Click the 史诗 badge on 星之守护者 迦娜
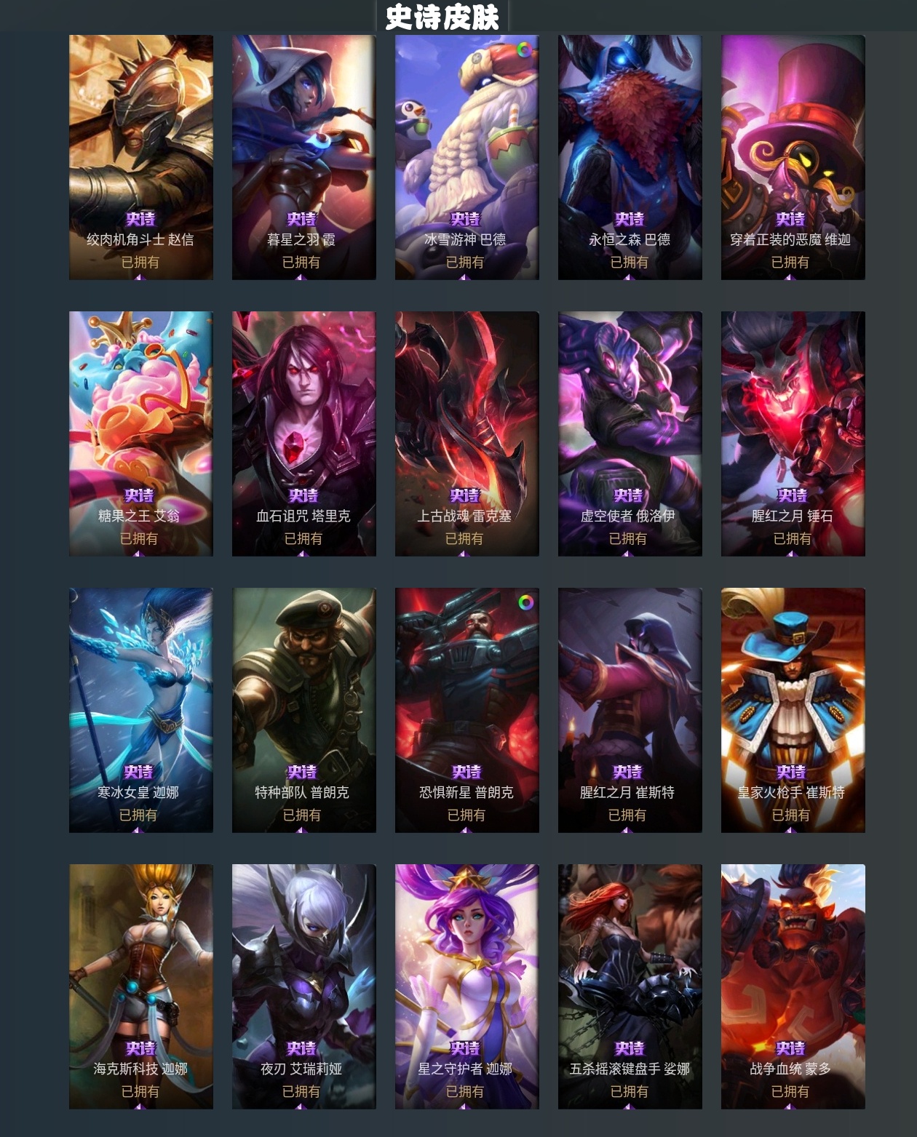Viewport: 917px width, 1137px height. 465,1048
